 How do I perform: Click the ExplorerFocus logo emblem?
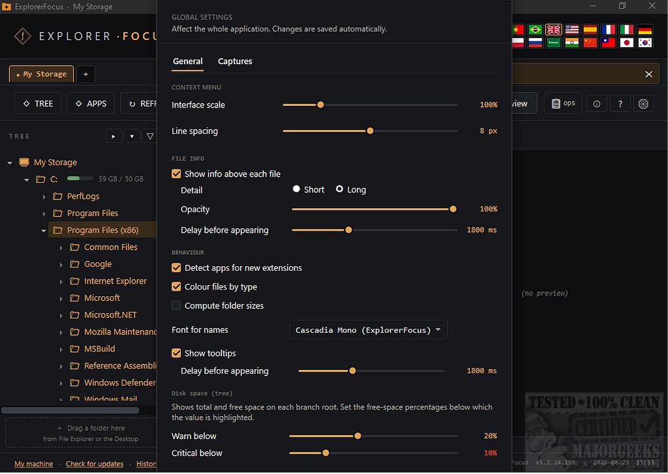point(22,37)
